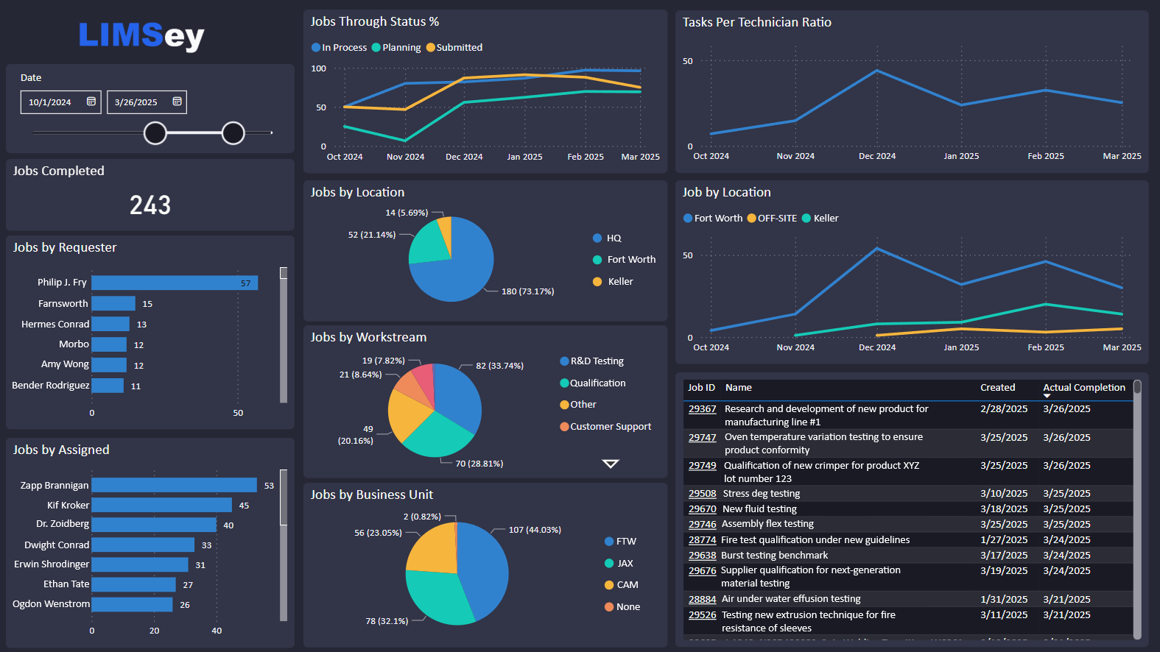Toggle the R&D Testing legend item
This screenshot has height=652, width=1160.
tap(592, 361)
